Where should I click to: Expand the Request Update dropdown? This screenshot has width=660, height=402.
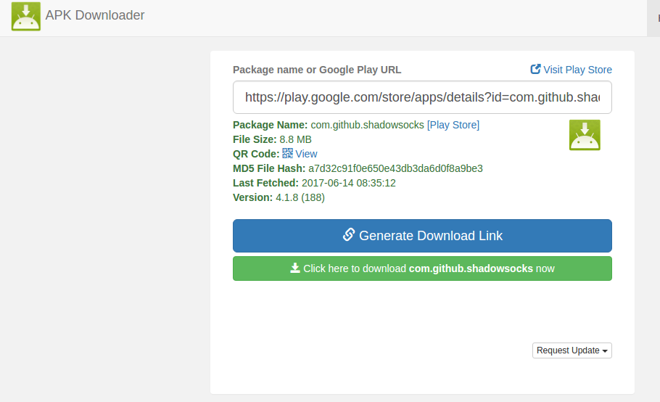click(x=572, y=350)
